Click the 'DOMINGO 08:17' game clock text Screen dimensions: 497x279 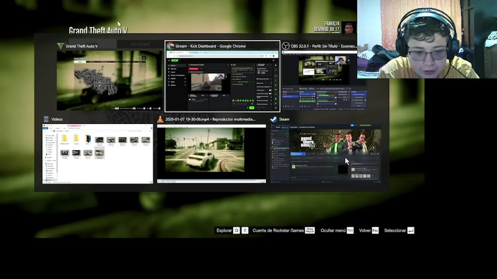pyautogui.click(x=327, y=29)
